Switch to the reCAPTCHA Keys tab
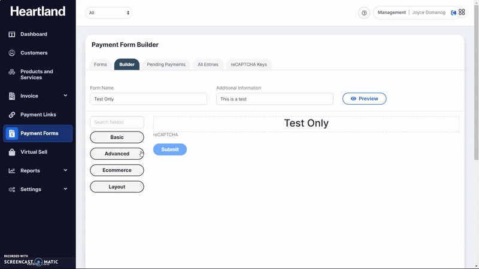 (x=248, y=65)
